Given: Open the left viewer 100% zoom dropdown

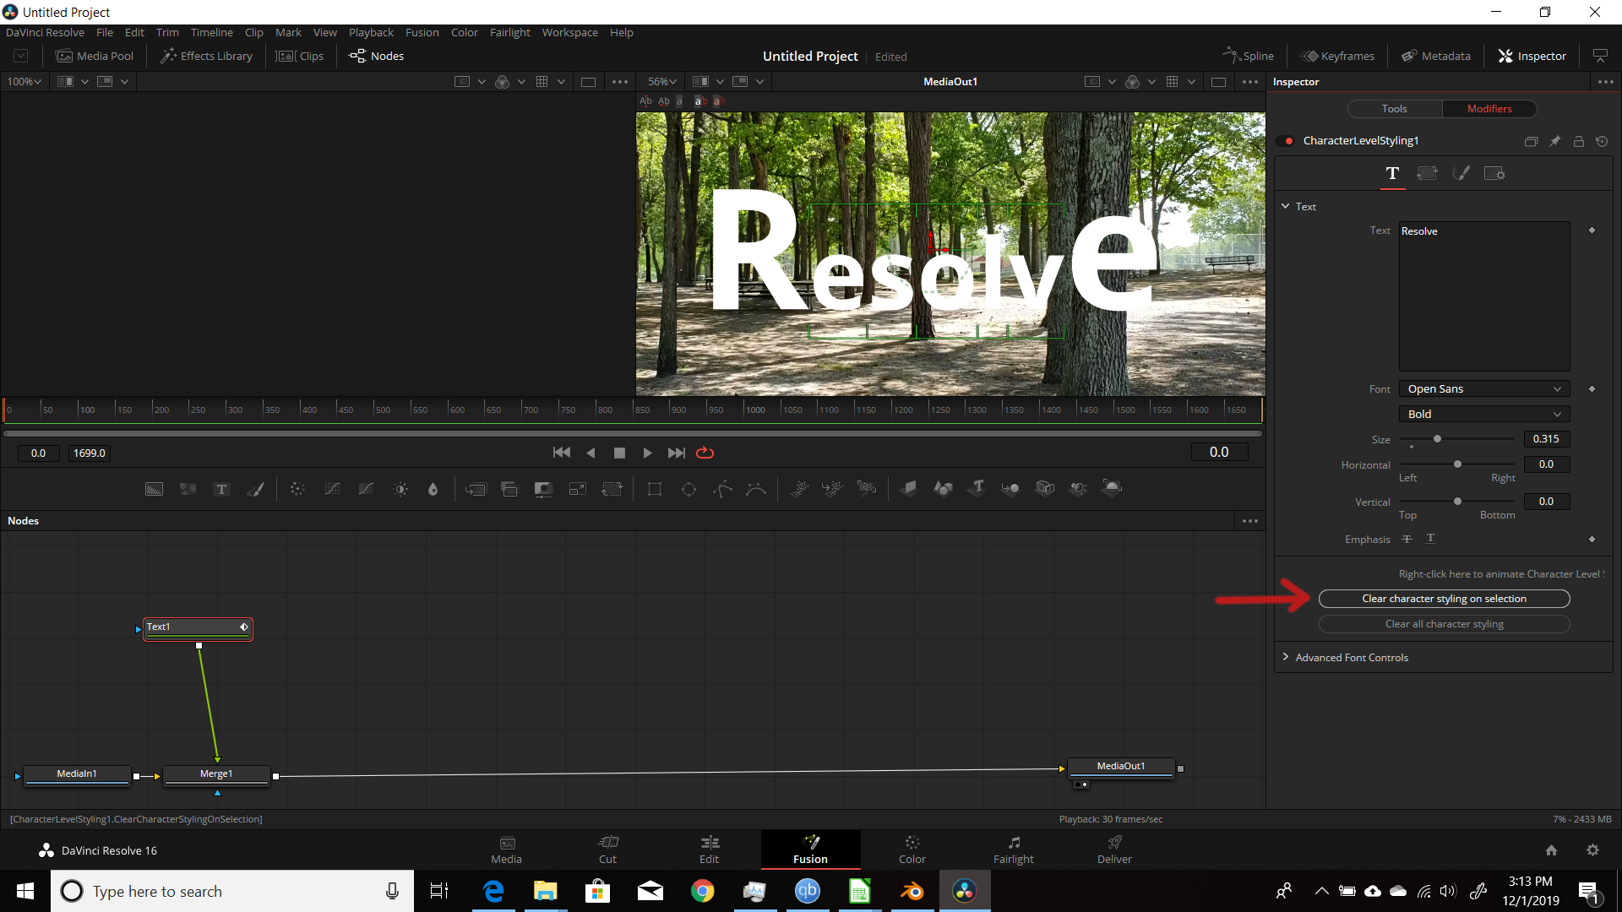Looking at the screenshot, I should point(24,82).
